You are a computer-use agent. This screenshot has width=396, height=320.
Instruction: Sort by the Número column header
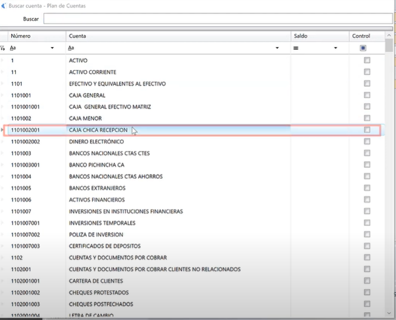click(37, 36)
